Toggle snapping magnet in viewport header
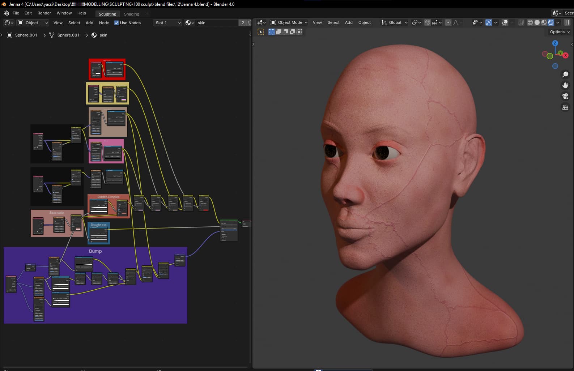 point(427,22)
